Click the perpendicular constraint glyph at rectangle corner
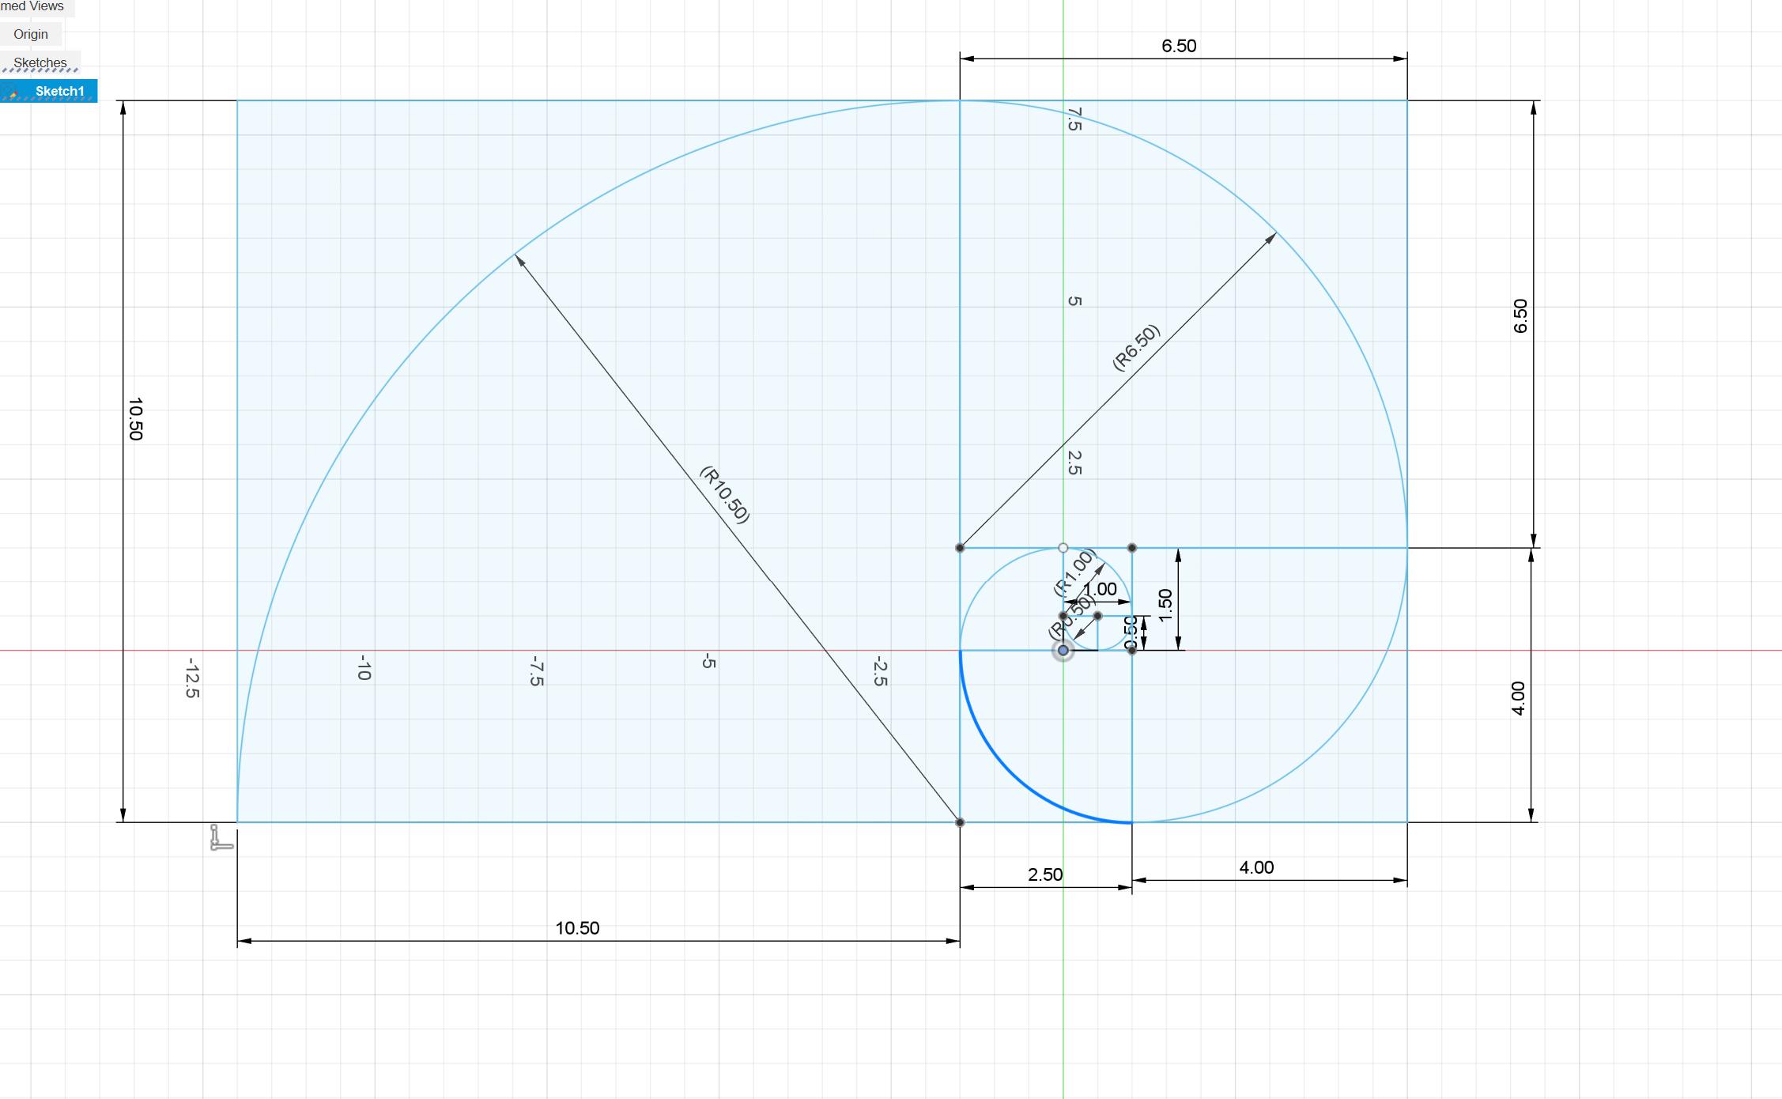The width and height of the screenshot is (1782, 1099). coord(221,838)
